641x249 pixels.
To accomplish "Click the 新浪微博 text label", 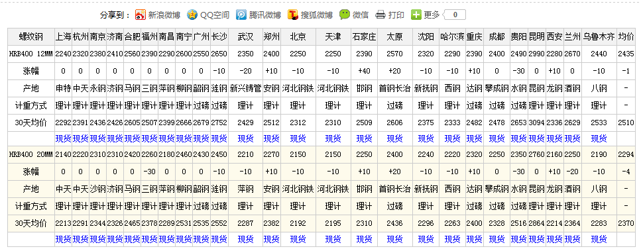I will (164, 15).
